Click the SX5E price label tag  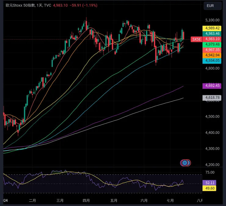(196, 39)
